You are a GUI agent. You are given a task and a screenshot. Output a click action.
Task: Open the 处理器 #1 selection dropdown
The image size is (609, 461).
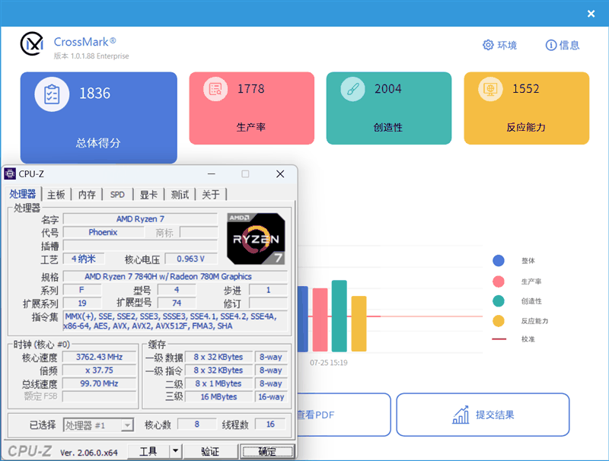click(128, 424)
